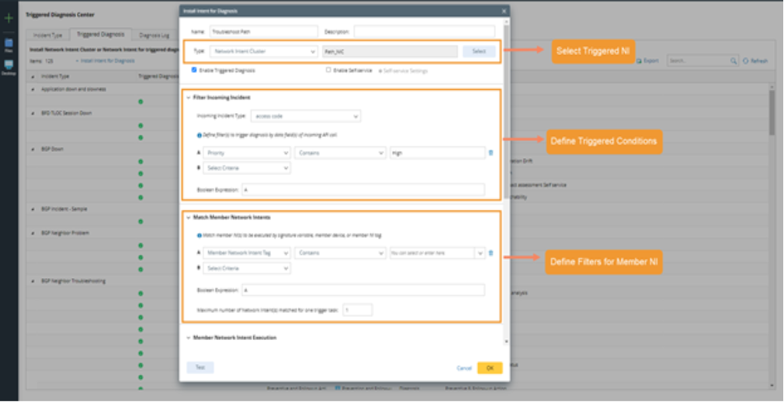Image resolution: width=784 pixels, height=402 pixels.
Task: Confirm with the yellow OK button
Action: coord(490,368)
